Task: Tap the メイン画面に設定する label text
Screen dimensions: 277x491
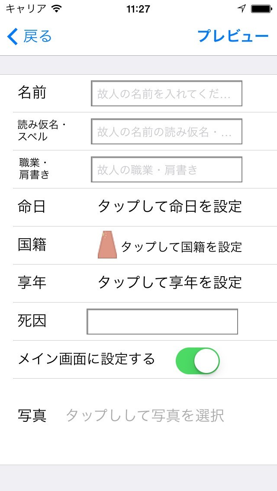Action: point(86,359)
